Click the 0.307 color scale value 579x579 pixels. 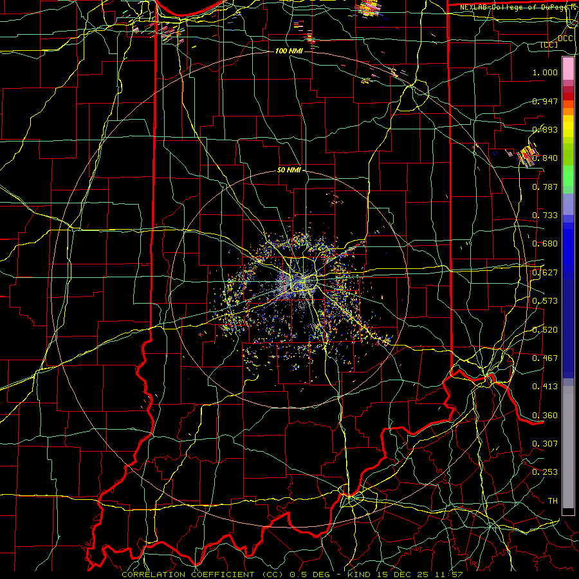[x=545, y=444]
